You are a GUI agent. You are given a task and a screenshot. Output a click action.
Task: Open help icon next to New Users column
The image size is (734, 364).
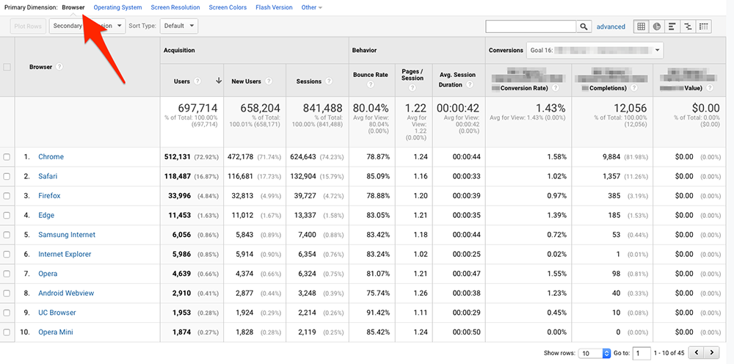point(268,81)
